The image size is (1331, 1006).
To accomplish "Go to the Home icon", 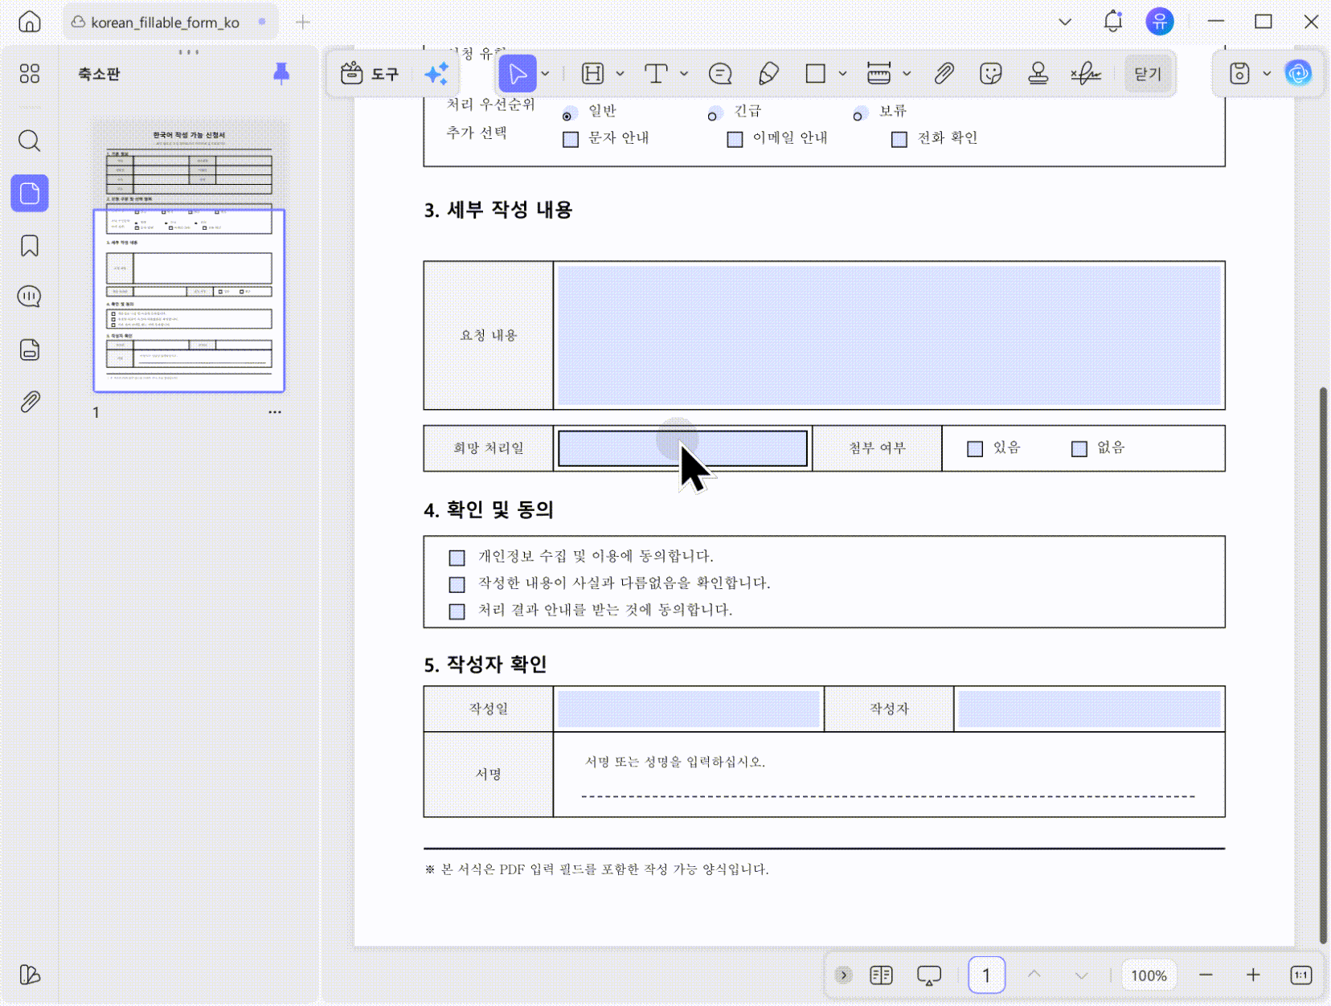I will [30, 22].
